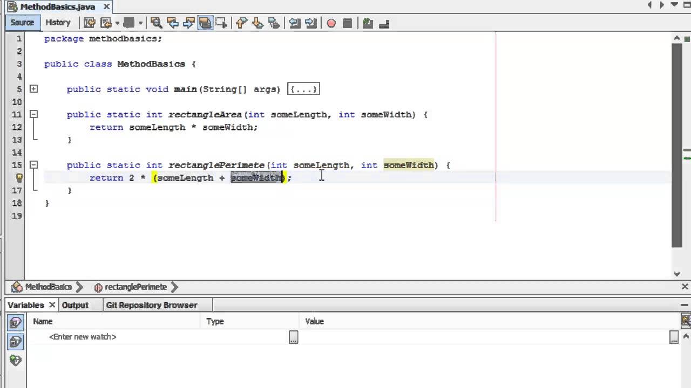Open the Output tab
Screen dimensions: 691x388
point(75,305)
